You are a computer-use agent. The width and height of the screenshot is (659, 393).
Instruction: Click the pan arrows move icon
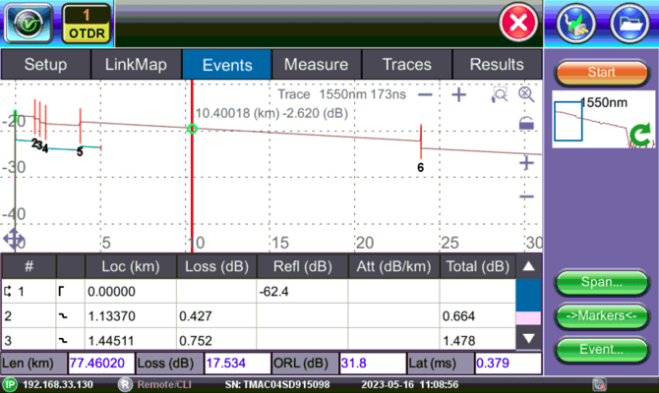(13, 240)
